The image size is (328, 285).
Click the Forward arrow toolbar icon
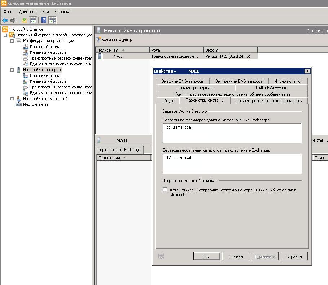pos(13,20)
